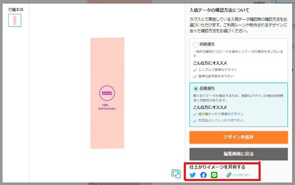
Task: Click the pink sticky note preview
Action: pos(107,93)
